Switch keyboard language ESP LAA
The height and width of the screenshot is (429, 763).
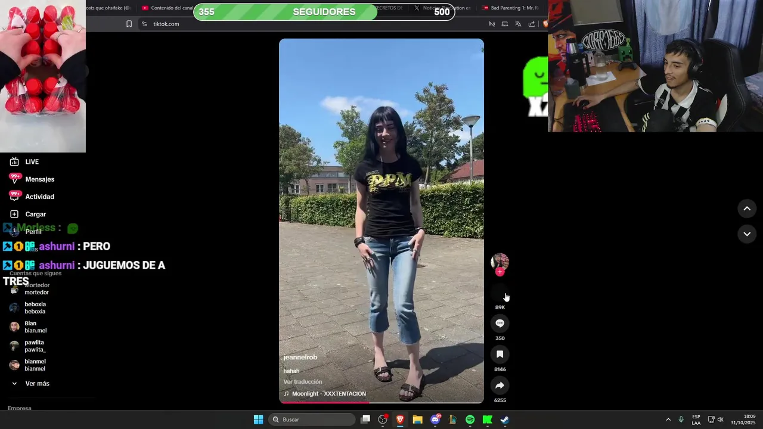pyautogui.click(x=696, y=419)
